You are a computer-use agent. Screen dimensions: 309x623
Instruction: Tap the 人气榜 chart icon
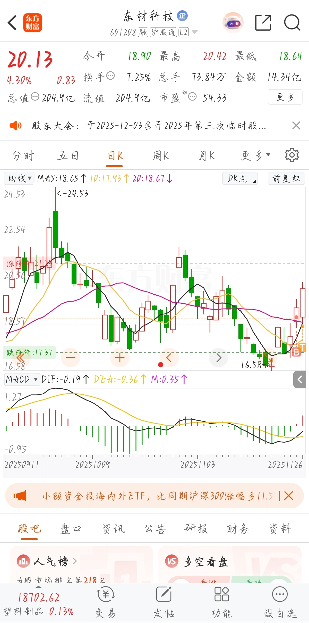[x=23, y=561]
